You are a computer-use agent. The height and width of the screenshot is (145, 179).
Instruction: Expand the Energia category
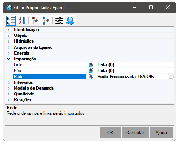pos(9,53)
